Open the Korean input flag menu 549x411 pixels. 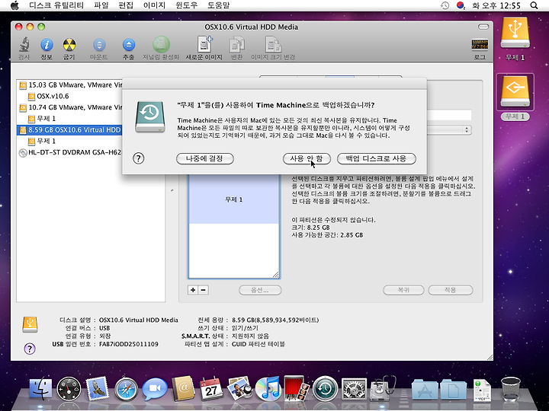click(x=461, y=5)
